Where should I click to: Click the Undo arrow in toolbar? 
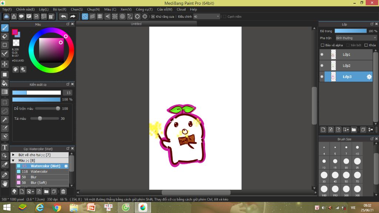point(64,16)
